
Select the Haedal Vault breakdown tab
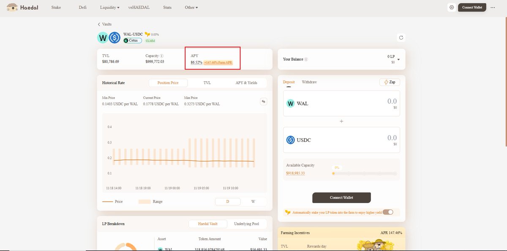tap(207, 224)
